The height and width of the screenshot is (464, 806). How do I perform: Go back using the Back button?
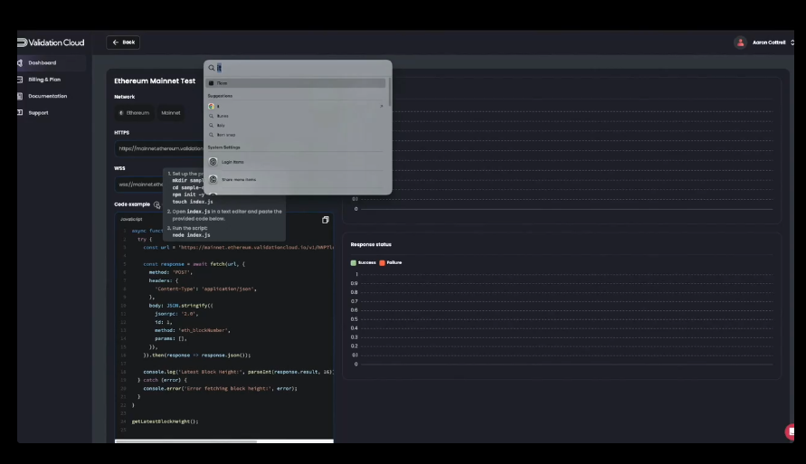click(x=123, y=43)
